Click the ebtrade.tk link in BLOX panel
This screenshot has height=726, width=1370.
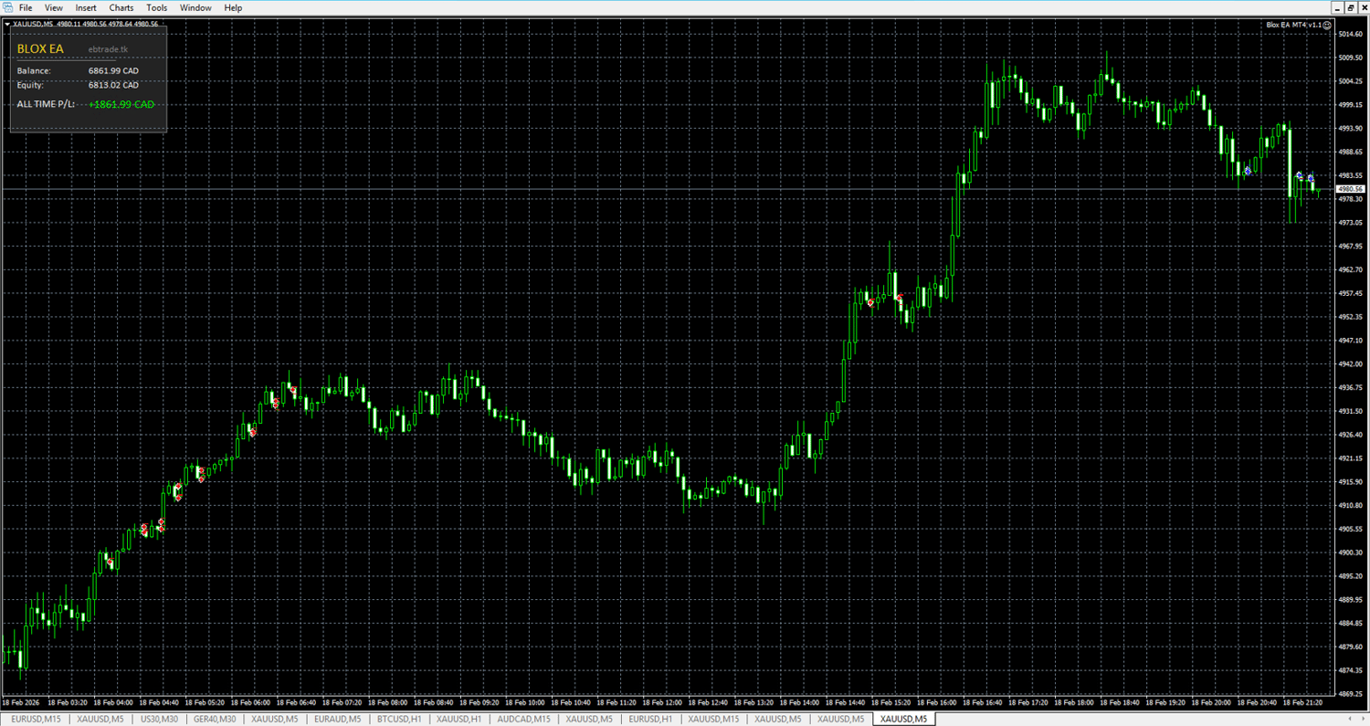109,48
